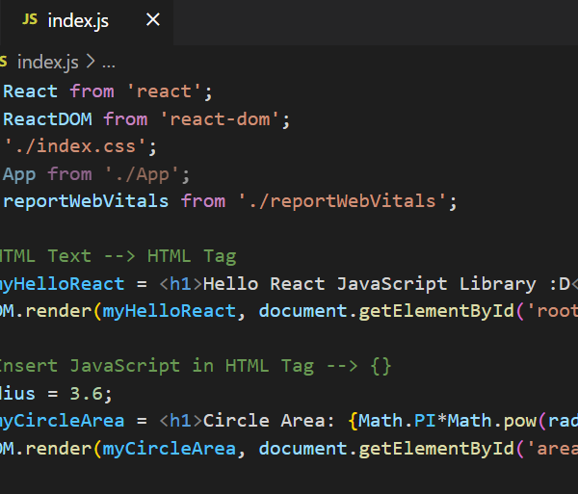The image size is (578, 494).
Task: Click the 'react' import string
Action: (168, 91)
